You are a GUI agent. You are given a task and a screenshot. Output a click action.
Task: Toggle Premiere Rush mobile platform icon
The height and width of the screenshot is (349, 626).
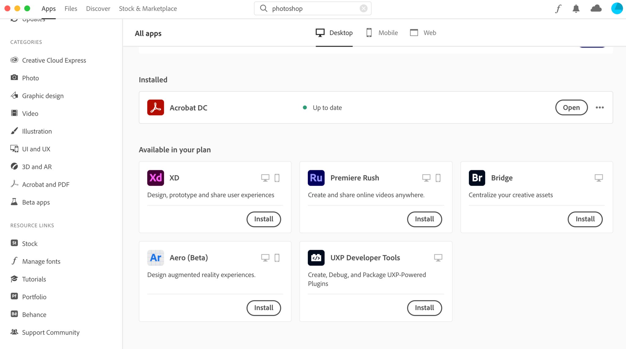(x=438, y=178)
